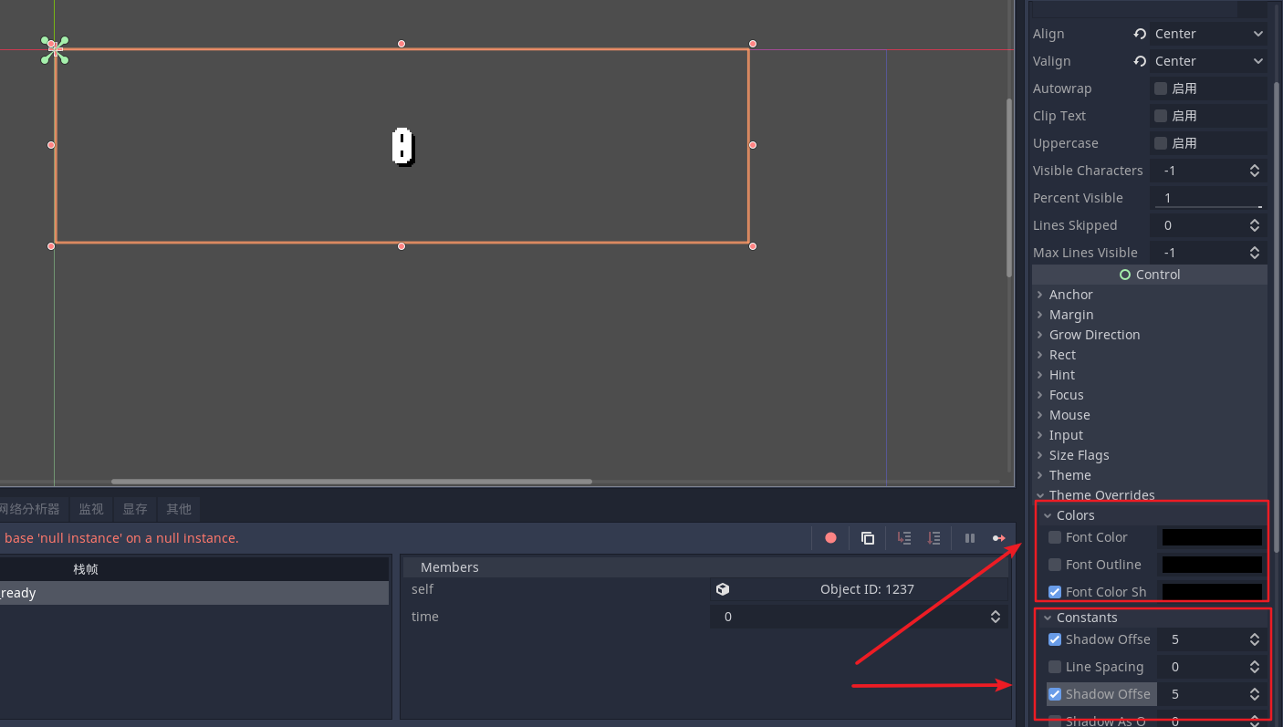Expand the Rect section

[1150, 355]
